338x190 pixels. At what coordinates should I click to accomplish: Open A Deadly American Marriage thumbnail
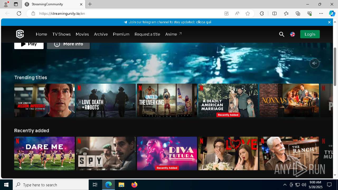coord(228,101)
